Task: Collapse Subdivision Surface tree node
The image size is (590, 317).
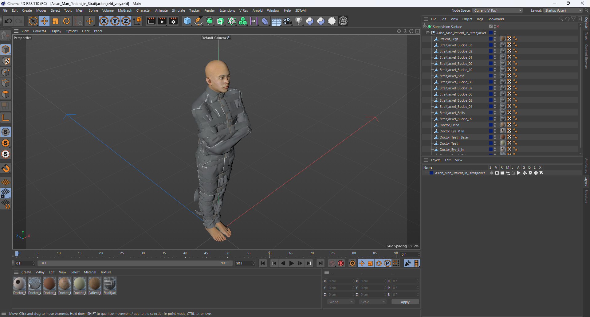Action: [x=425, y=26]
